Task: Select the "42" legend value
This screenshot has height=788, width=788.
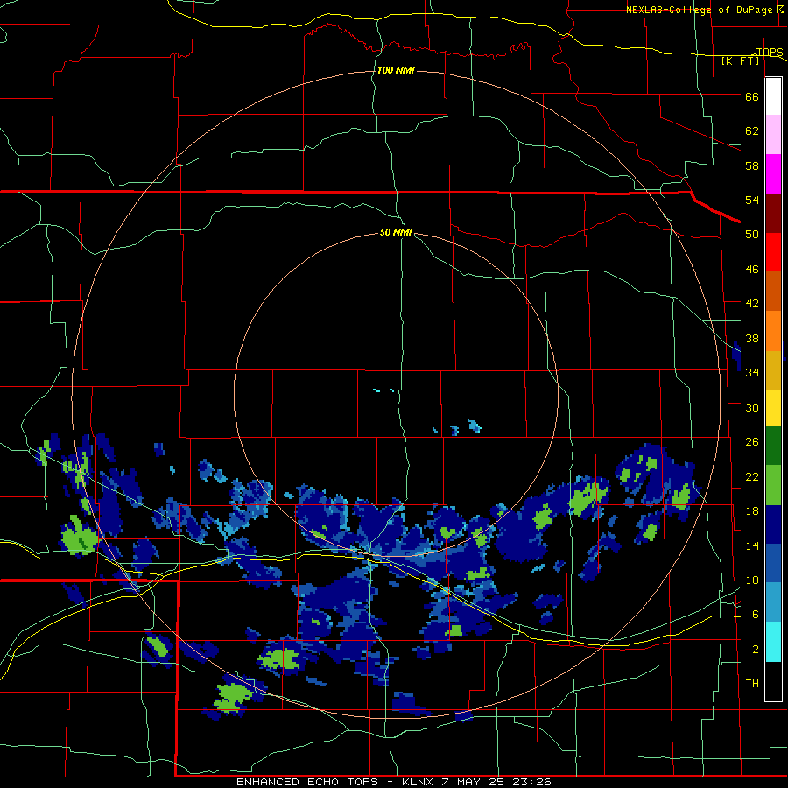Action: [x=752, y=304]
